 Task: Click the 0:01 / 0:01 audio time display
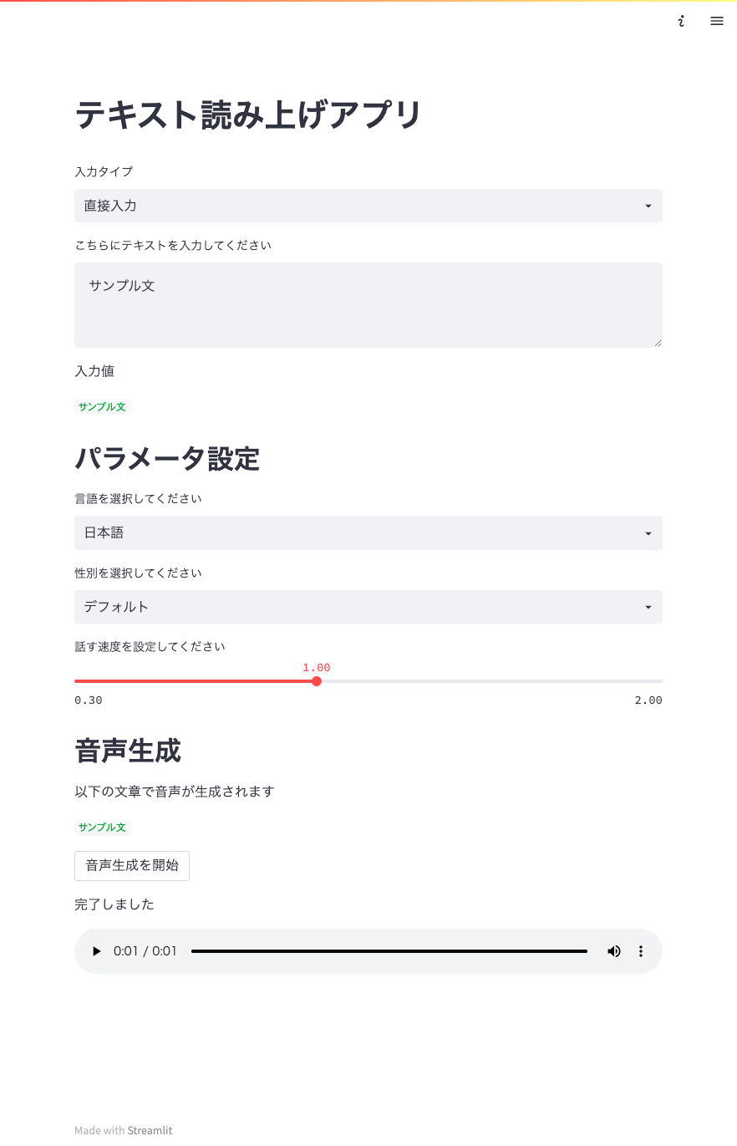(x=145, y=951)
